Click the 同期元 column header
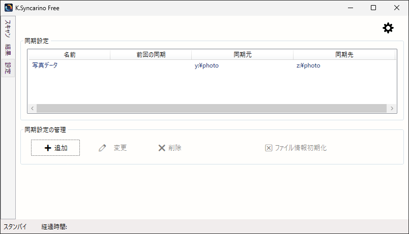The width and height of the screenshot is (409, 234). (x=242, y=55)
